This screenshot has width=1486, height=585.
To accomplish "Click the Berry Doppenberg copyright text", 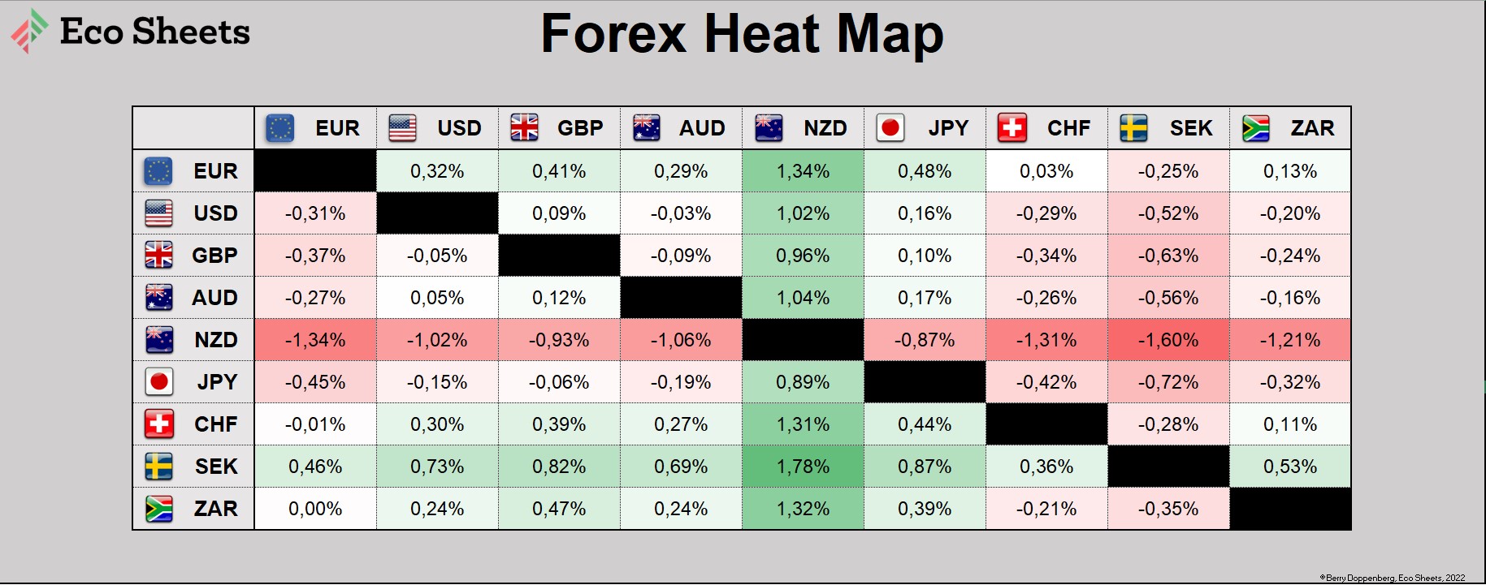I will 1392,578.
